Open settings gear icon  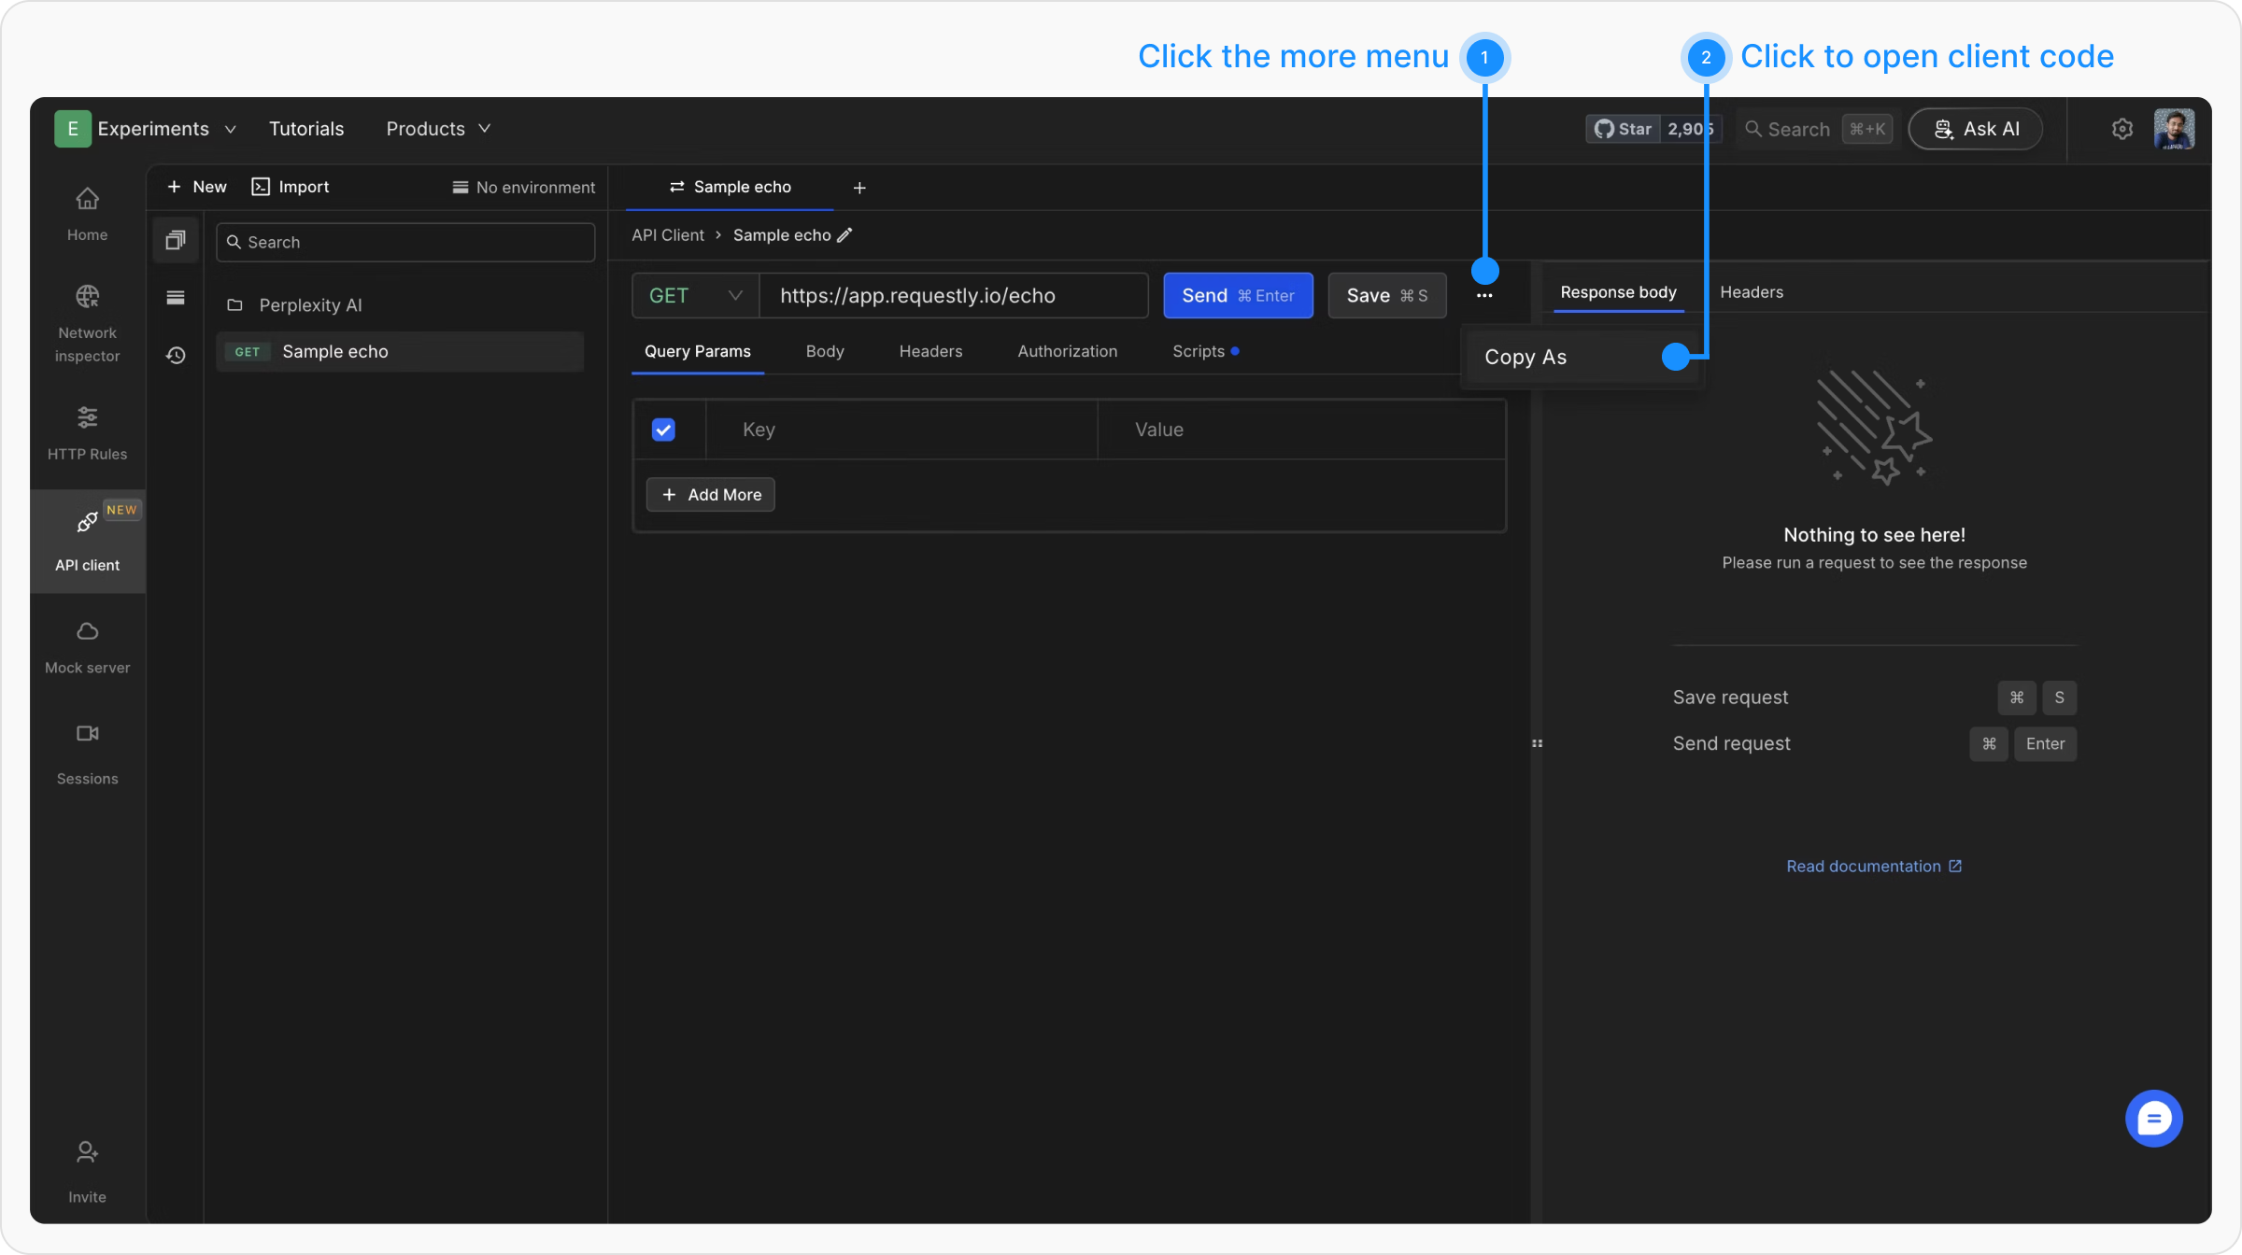(2121, 129)
